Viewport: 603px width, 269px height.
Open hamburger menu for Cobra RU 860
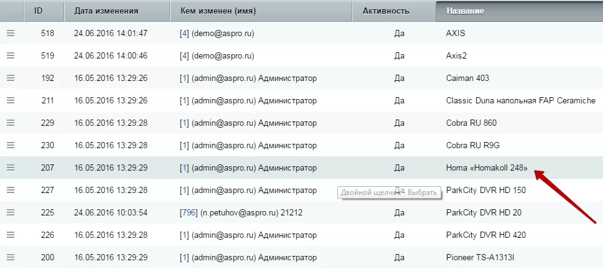pos(11,123)
